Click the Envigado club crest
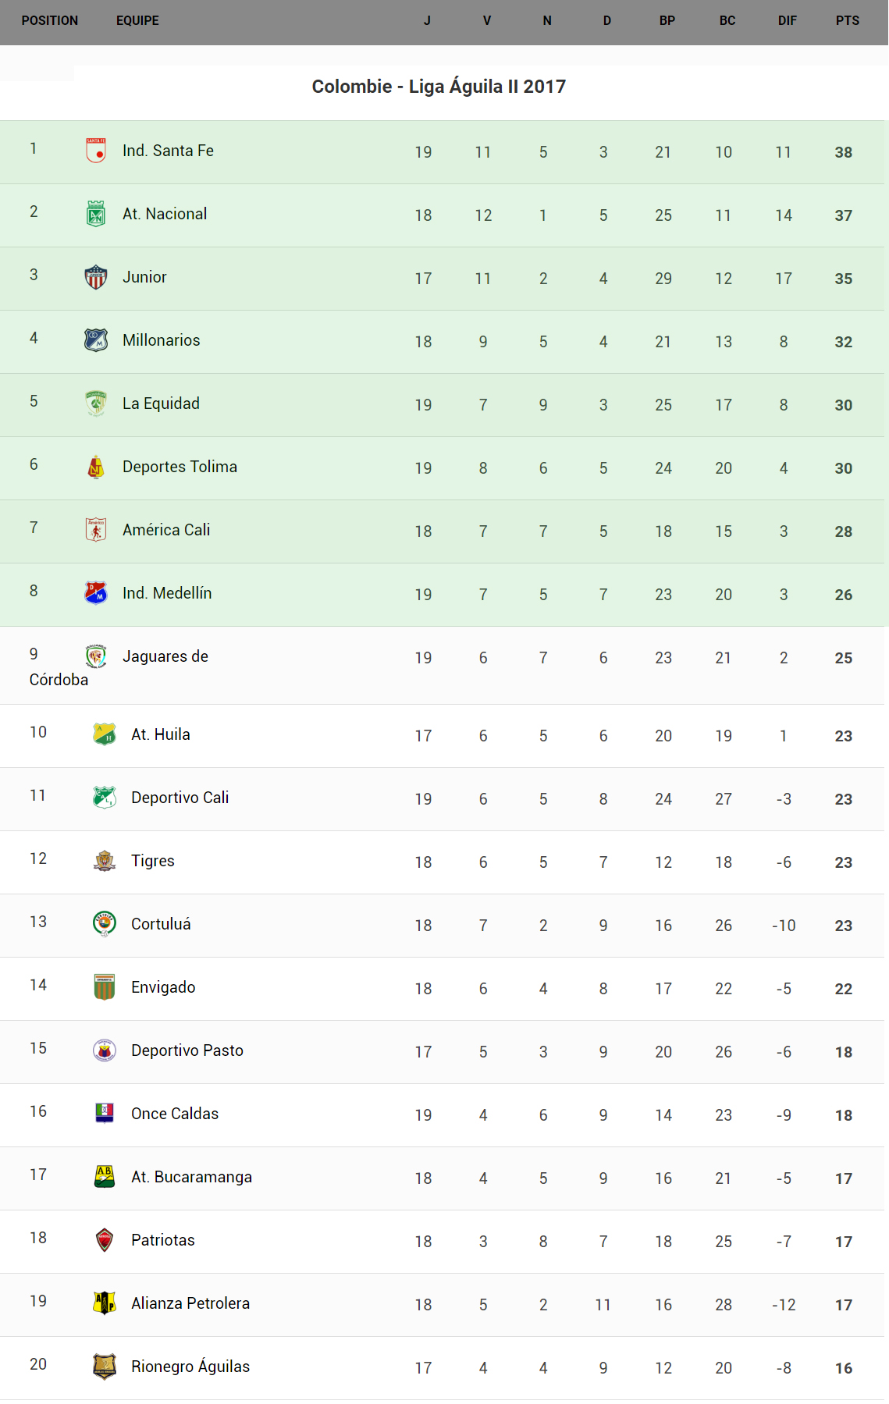This screenshot has height=1404, width=889. point(105,987)
